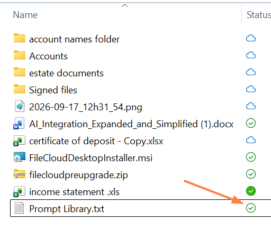Click synced checkmark for Prompt Library.txt
This screenshot has height=228, width=271.
pos(251,208)
